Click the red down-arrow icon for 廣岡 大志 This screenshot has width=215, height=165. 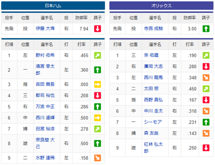(206, 66)
